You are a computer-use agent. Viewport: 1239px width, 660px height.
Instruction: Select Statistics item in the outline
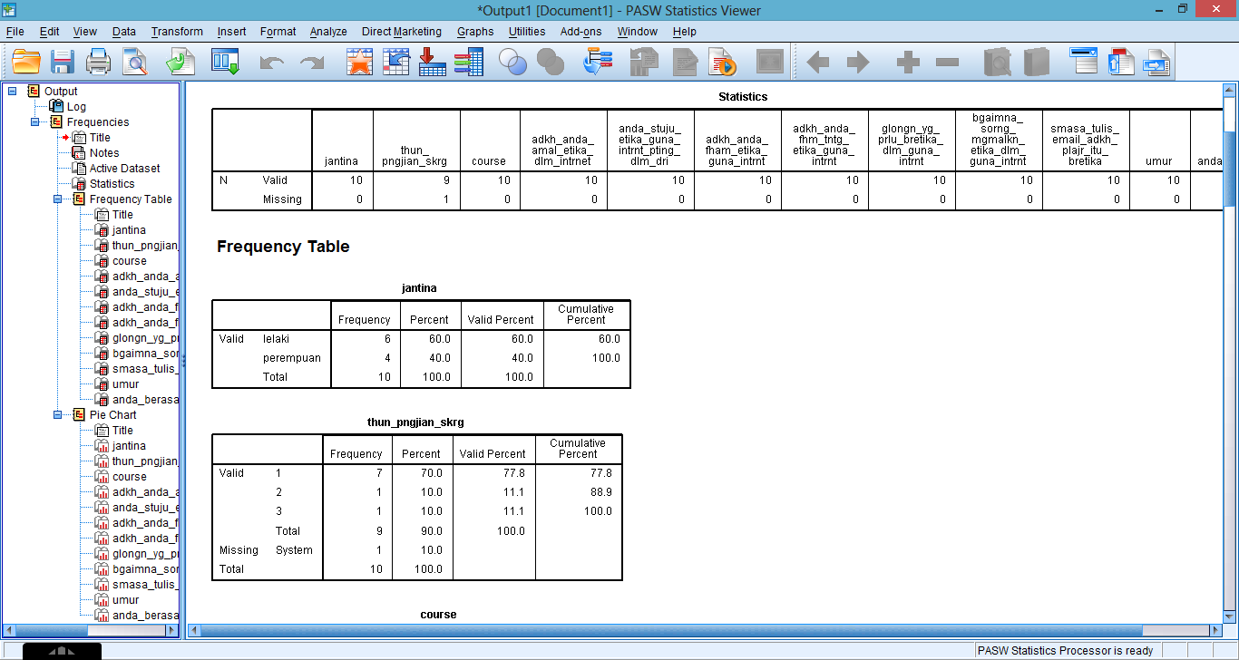point(112,183)
